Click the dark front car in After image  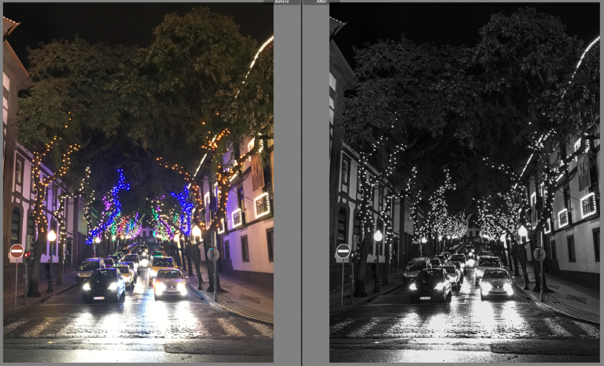430,285
